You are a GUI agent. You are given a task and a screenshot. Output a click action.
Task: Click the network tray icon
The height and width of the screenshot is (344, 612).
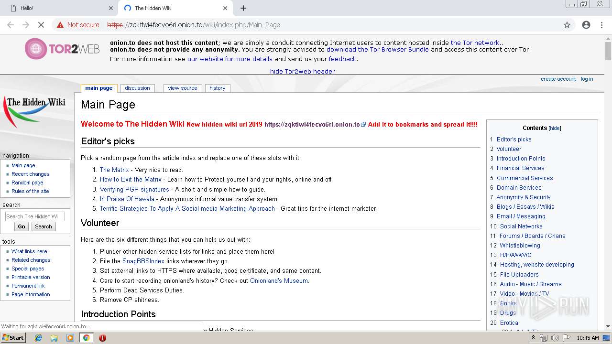[x=544, y=338]
